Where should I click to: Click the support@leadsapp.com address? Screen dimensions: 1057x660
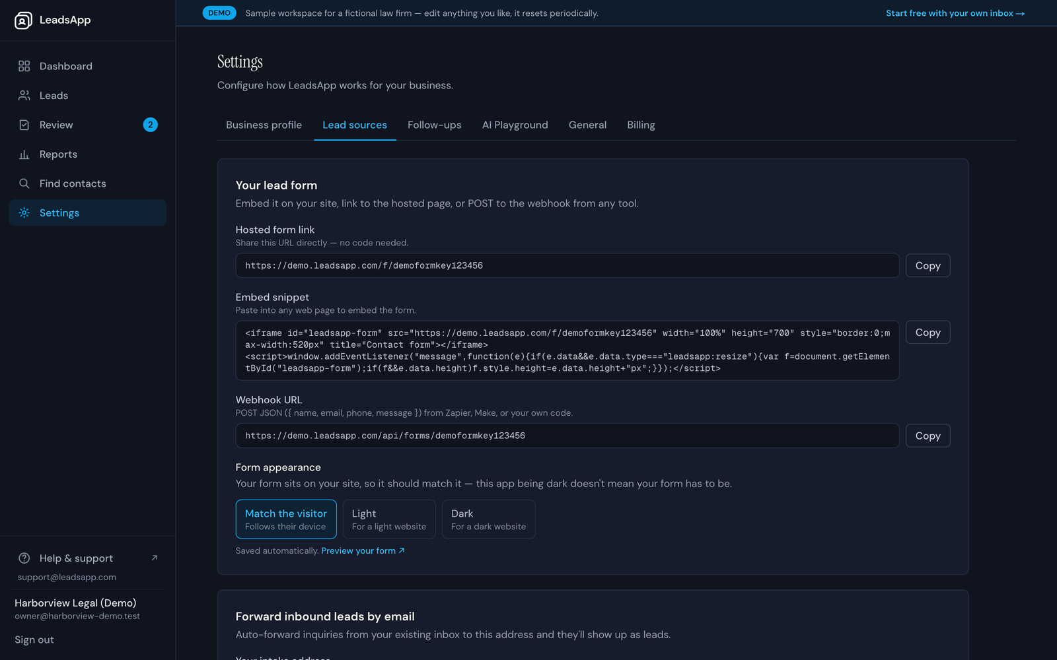point(67,577)
